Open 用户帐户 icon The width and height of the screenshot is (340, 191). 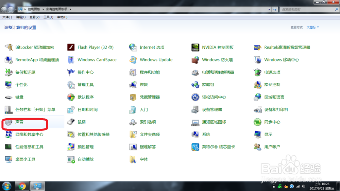(x=257, y=147)
